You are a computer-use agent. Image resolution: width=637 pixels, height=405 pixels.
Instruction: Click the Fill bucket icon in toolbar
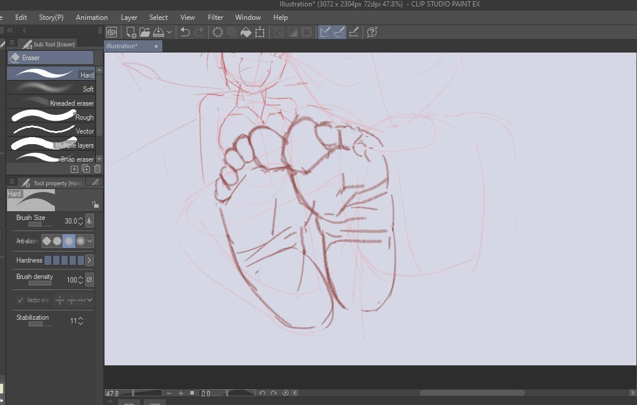(x=246, y=32)
